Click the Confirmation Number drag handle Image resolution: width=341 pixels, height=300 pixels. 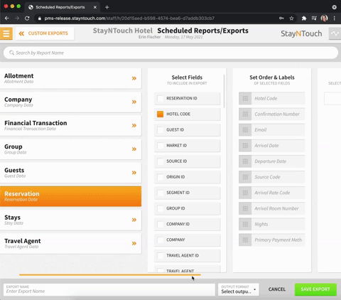coord(245,114)
